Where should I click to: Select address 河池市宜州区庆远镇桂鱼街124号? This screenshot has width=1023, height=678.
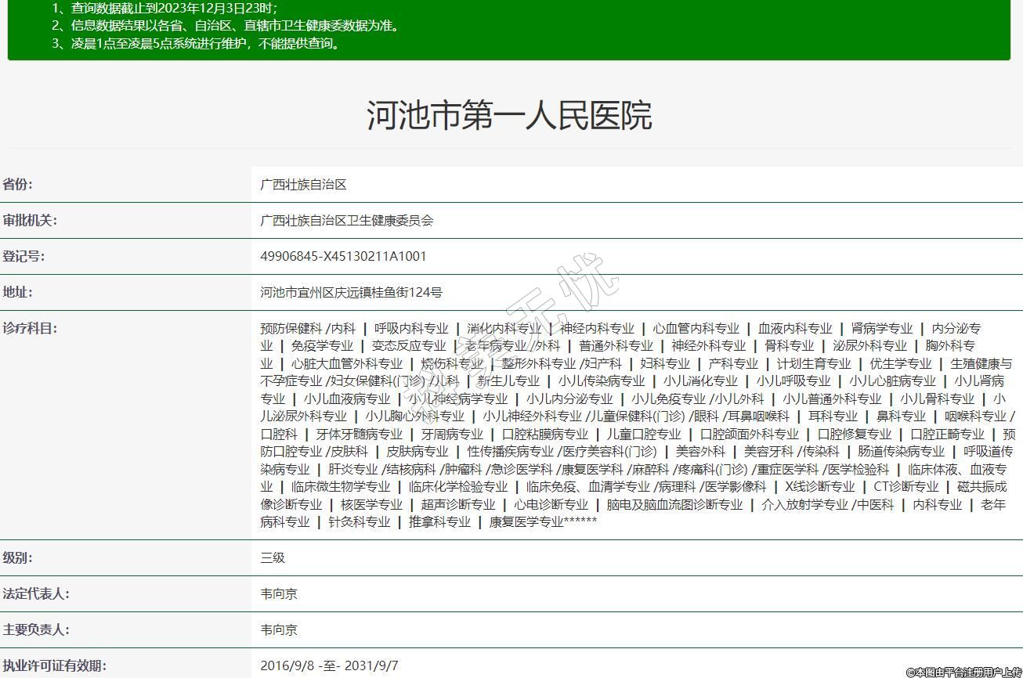pyautogui.click(x=351, y=293)
